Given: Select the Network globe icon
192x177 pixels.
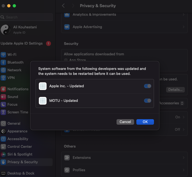Looking at the screenshot, I should click(x=3, y=70).
